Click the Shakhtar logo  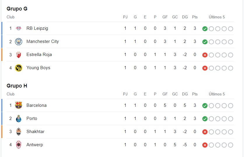click(19, 132)
